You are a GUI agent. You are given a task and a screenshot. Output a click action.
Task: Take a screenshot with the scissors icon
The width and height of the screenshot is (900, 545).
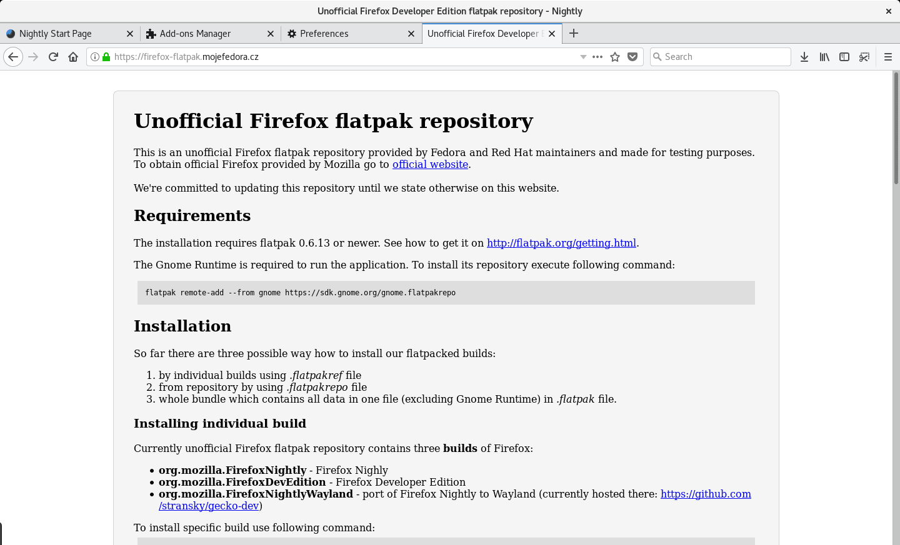(864, 57)
